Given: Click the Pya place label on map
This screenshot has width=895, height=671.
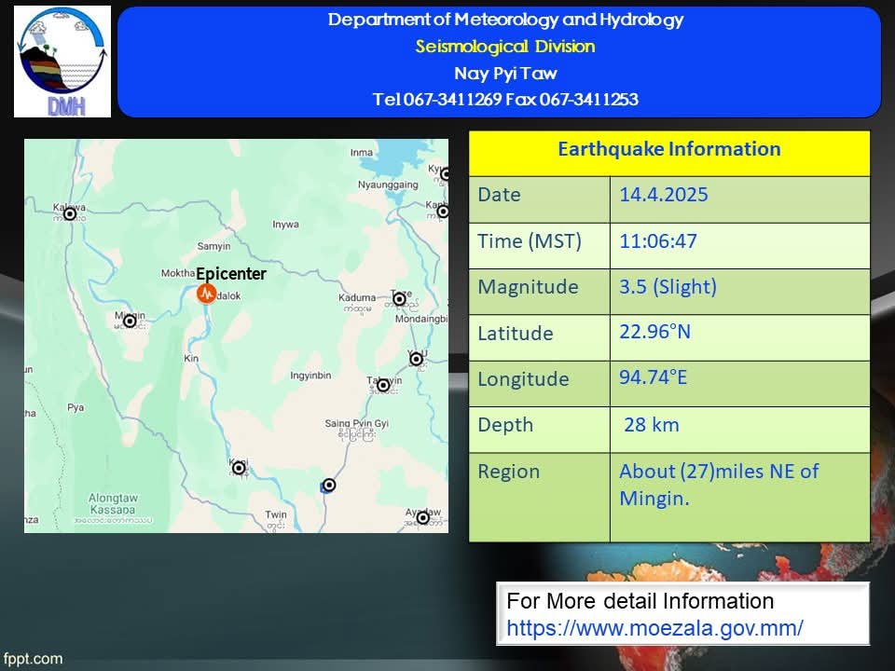Looking at the screenshot, I should (x=76, y=407).
